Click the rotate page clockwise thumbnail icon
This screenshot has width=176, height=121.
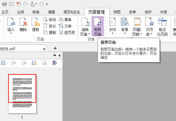point(24,63)
